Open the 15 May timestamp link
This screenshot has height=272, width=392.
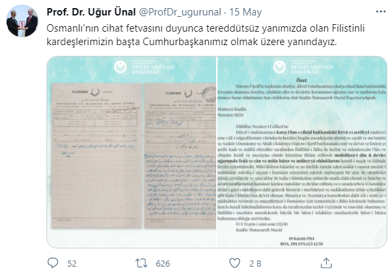click(245, 12)
